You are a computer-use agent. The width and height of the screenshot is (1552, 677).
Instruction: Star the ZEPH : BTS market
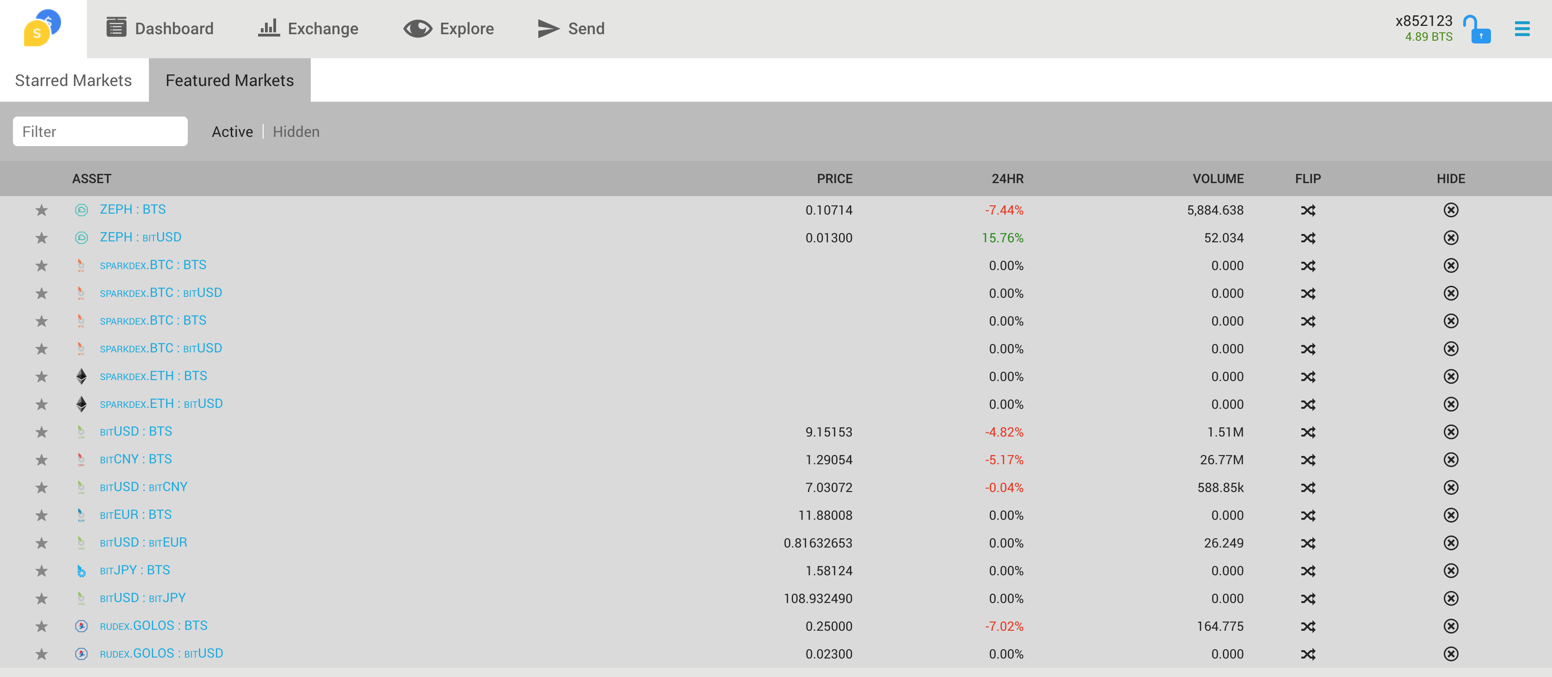41,210
